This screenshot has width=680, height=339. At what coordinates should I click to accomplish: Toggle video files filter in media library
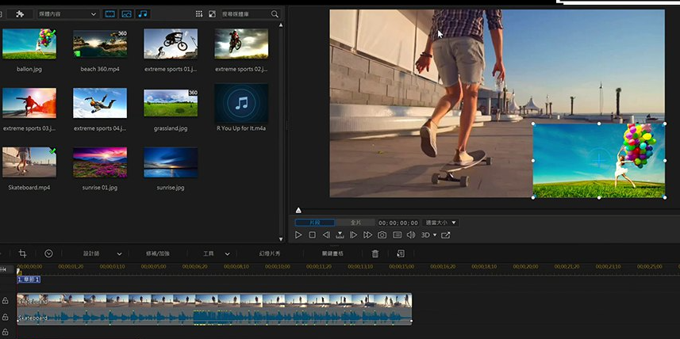(109, 14)
